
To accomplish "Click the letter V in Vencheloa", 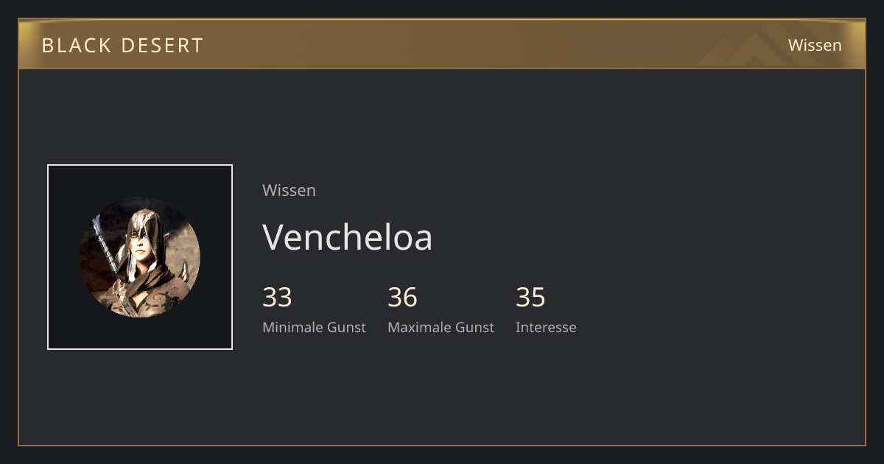I will tap(274, 237).
